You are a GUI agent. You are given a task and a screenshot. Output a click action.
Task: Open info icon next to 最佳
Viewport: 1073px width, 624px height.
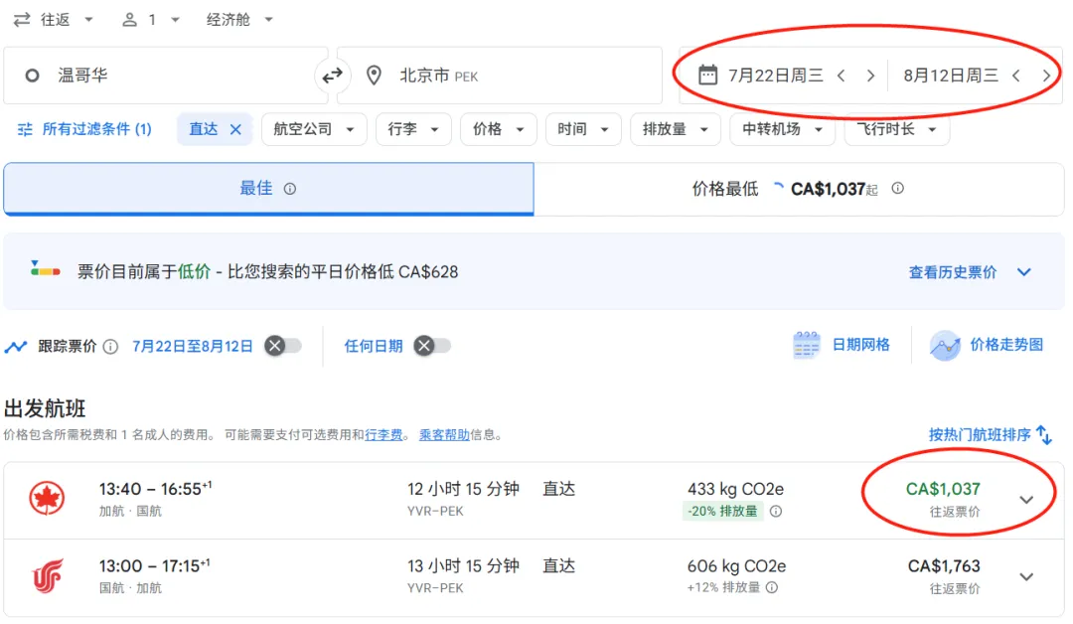290,189
